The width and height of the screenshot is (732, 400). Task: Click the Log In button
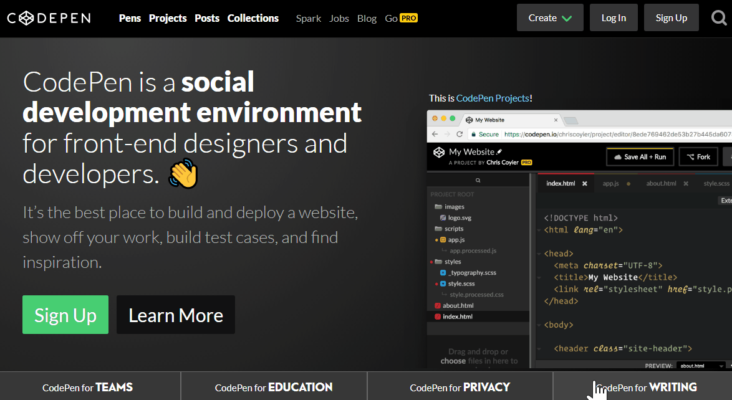(x=614, y=17)
